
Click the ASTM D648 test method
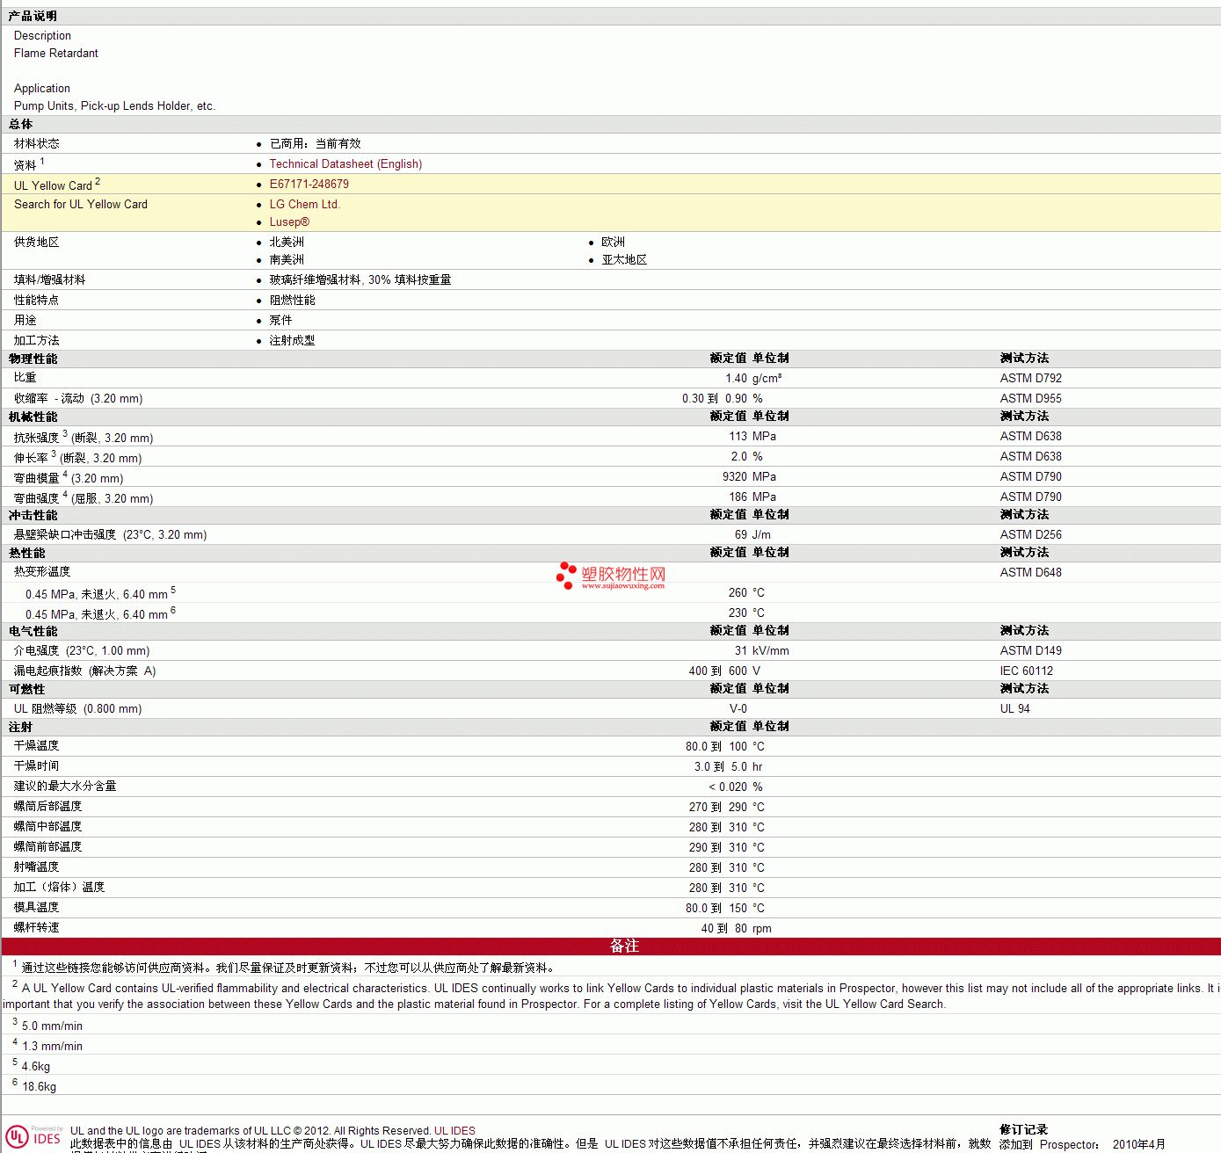[1031, 573]
